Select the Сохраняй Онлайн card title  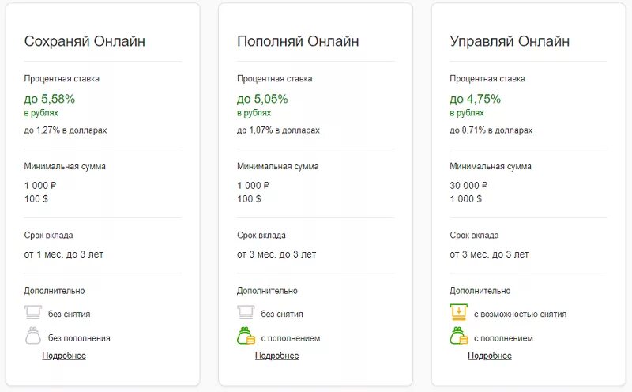85,41
